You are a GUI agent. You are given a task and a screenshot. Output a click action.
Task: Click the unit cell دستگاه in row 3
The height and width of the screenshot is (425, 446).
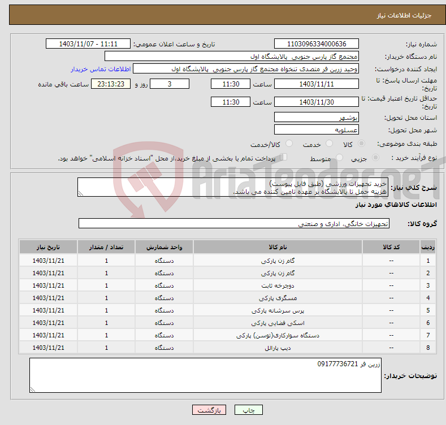click(164, 285)
